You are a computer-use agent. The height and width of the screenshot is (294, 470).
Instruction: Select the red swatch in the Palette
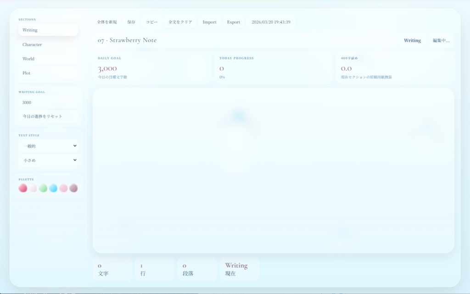pyautogui.click(x=22, y=188)
